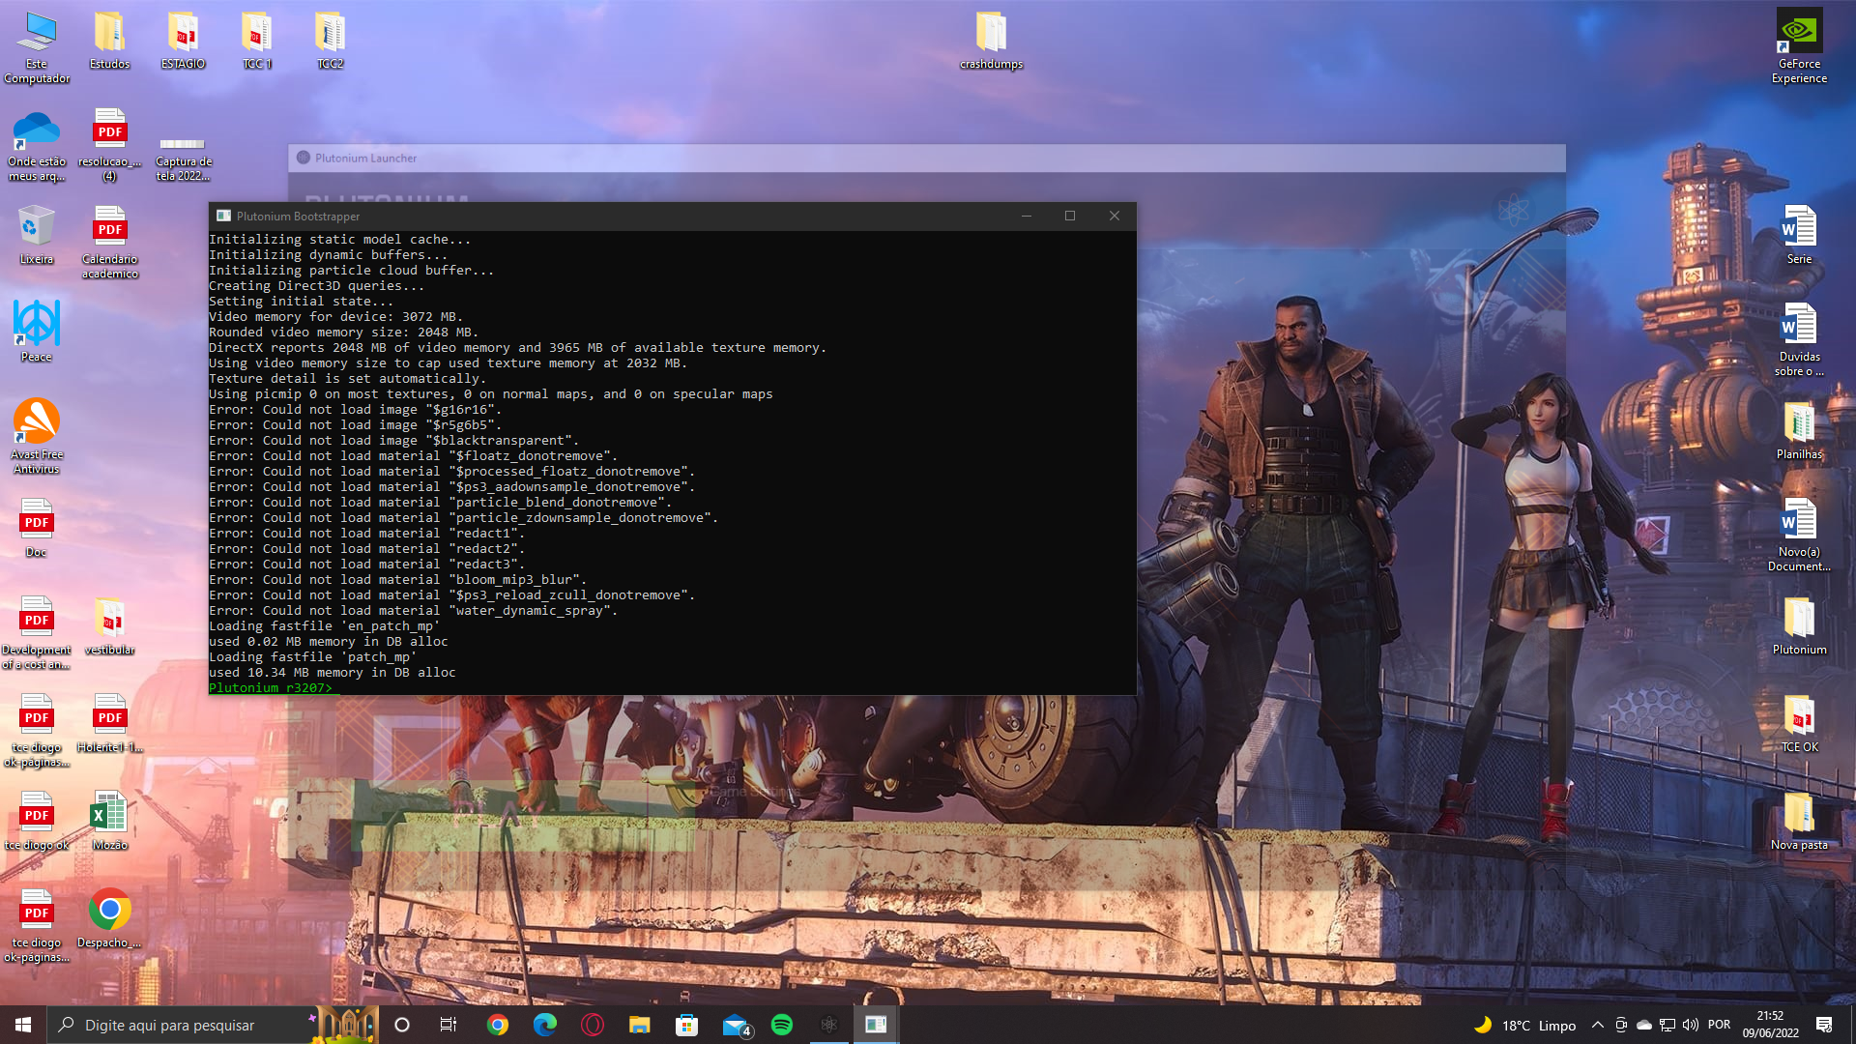Screen dimensions: 1856x1044
Task: Launch GeForce Experience shortcut
Action: [1799, 47]
